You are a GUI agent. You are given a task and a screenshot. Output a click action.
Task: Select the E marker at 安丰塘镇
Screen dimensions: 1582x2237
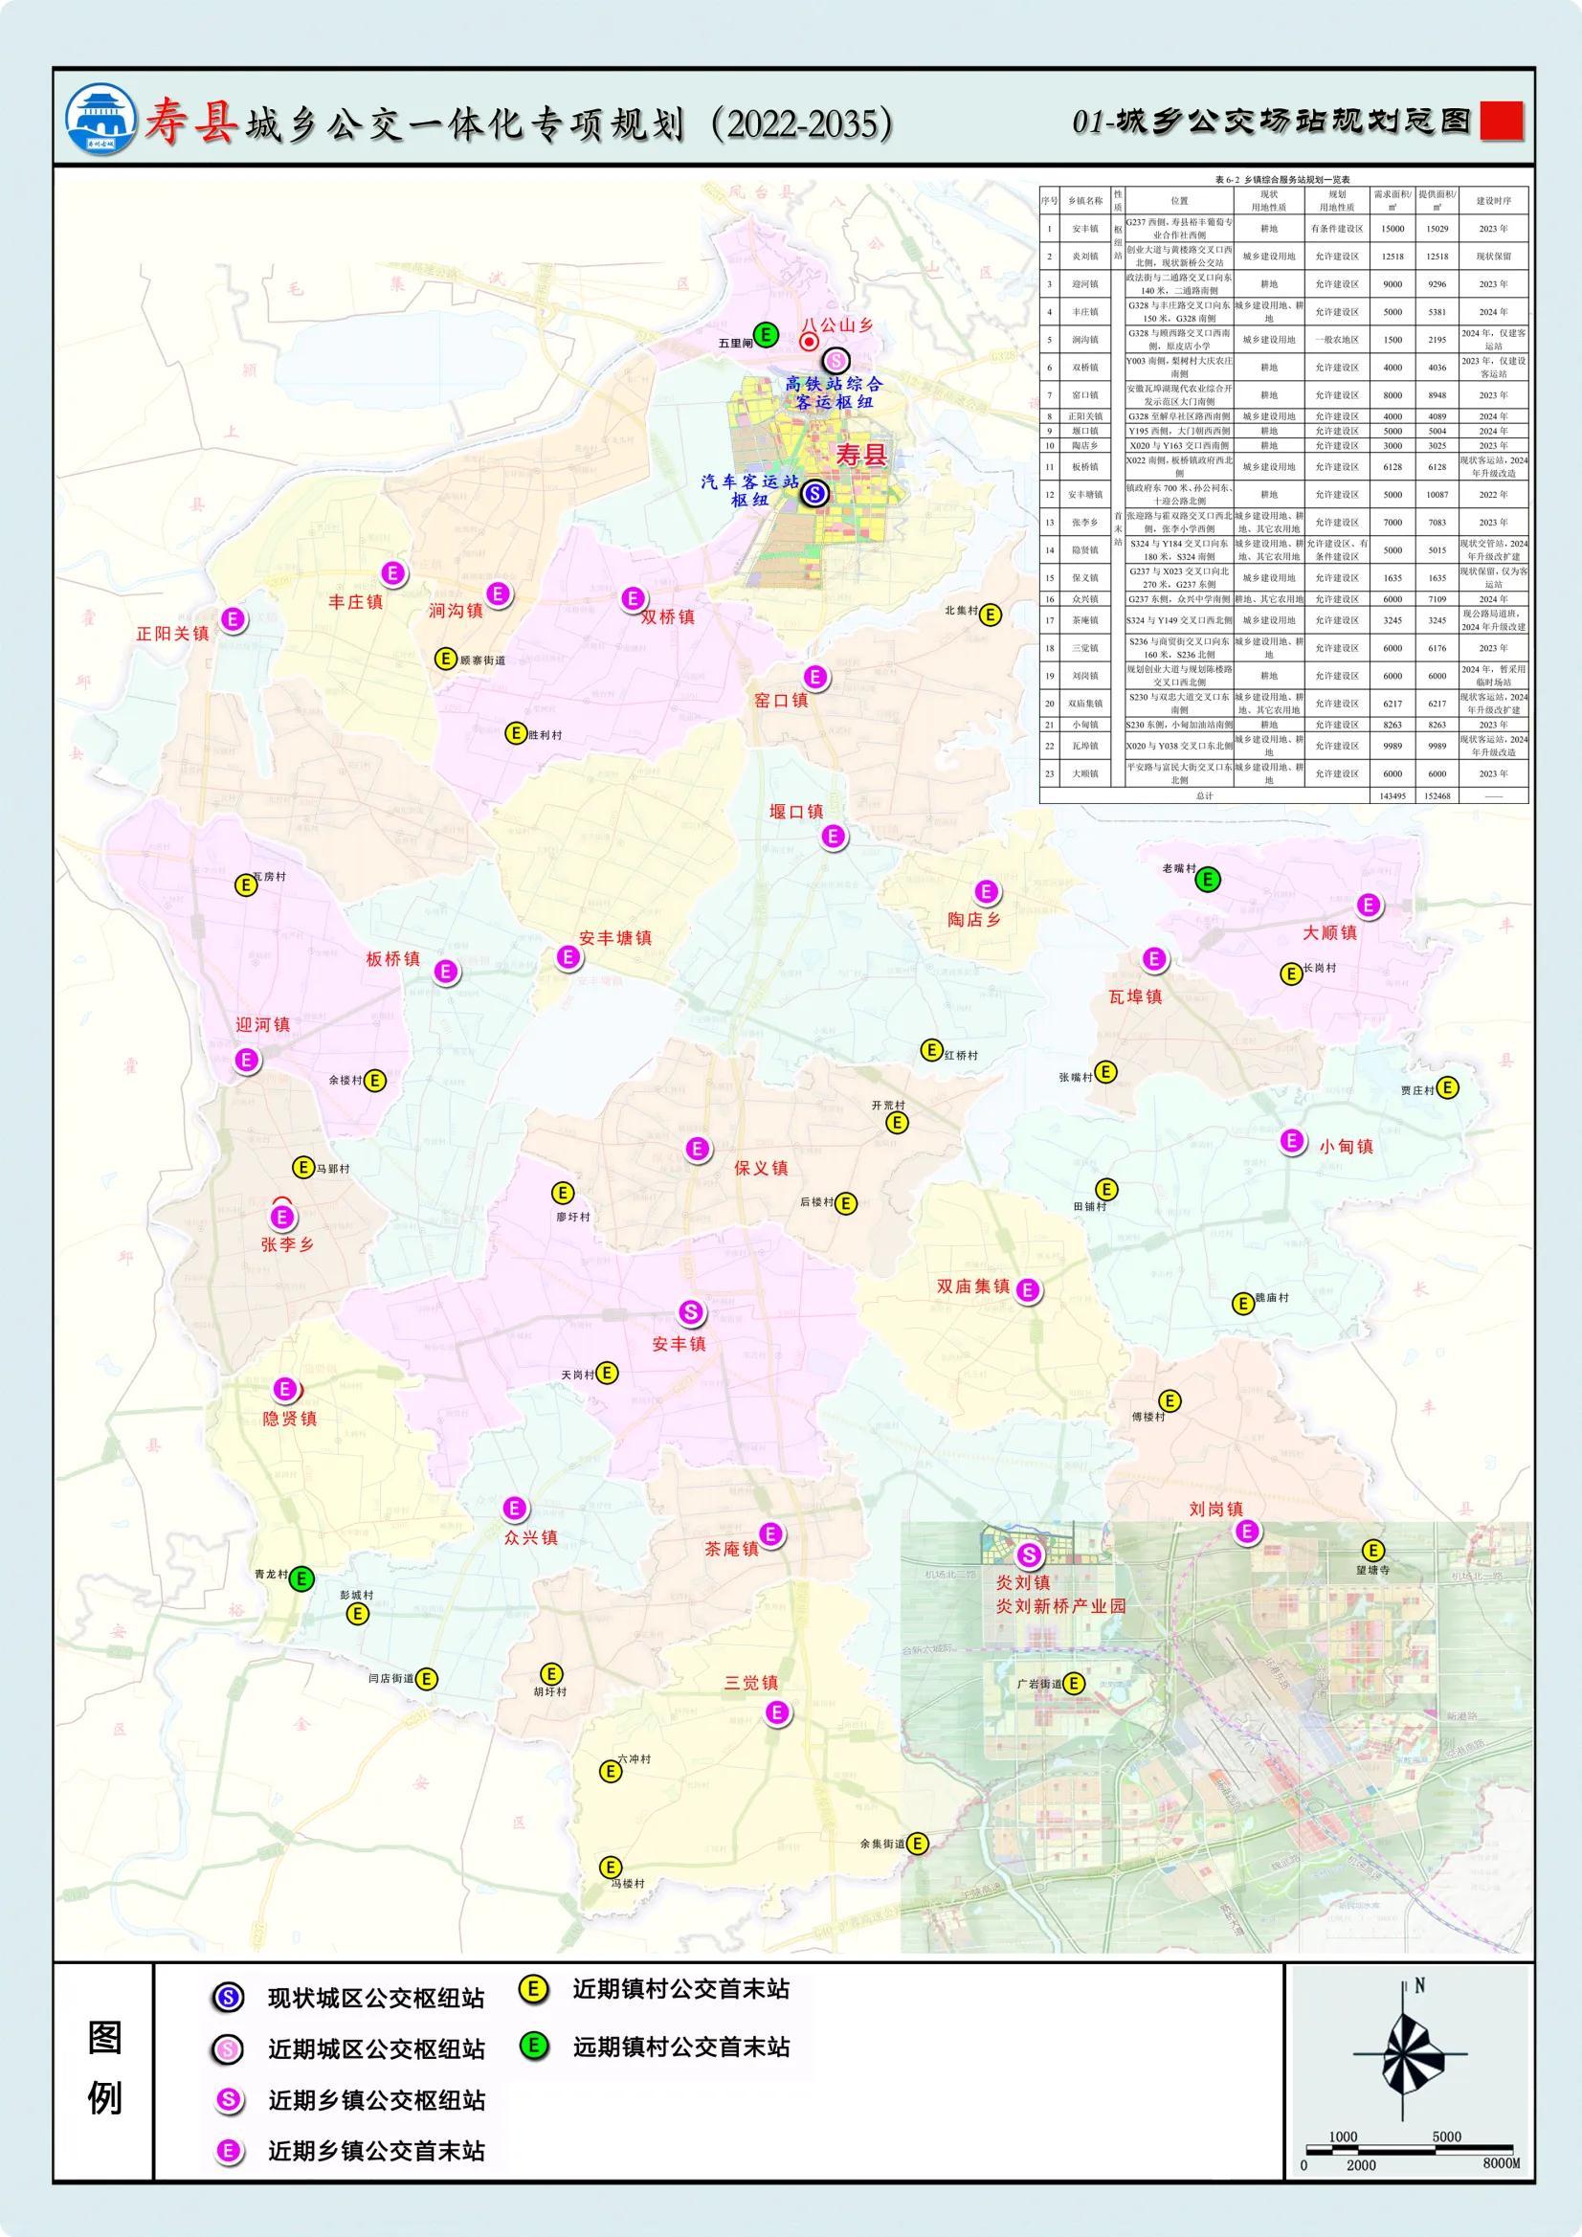click(568, 958)
